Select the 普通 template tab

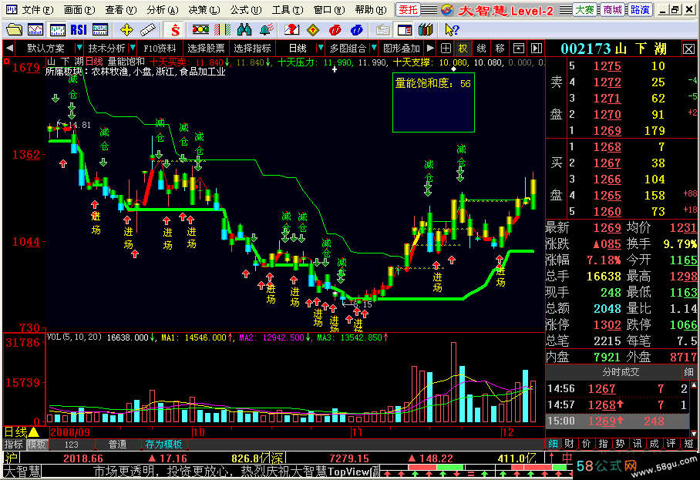click(x=117, y=445)
